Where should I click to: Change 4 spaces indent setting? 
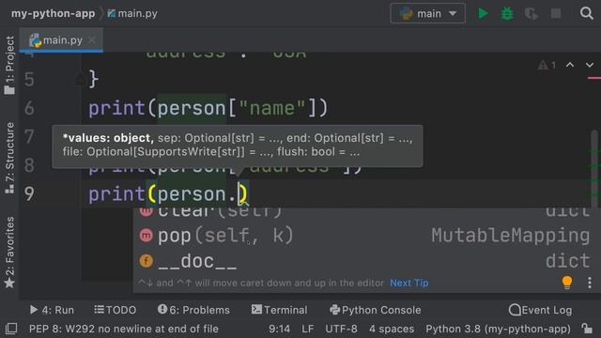click(392, 329)
